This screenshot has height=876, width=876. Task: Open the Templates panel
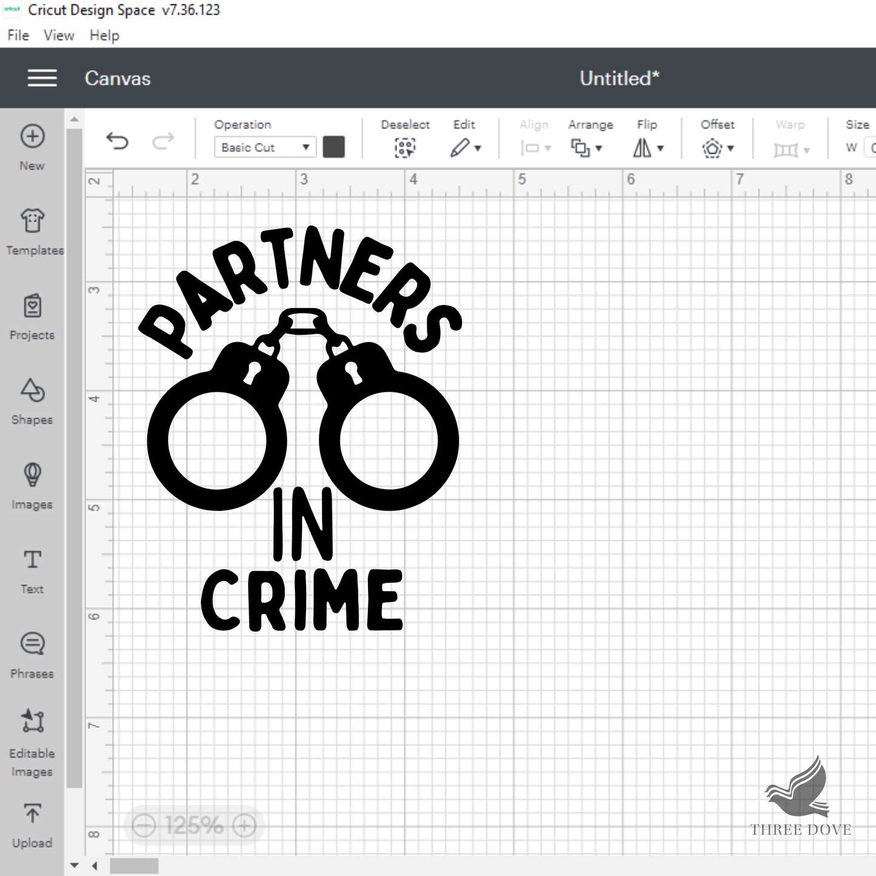(32, 232)
